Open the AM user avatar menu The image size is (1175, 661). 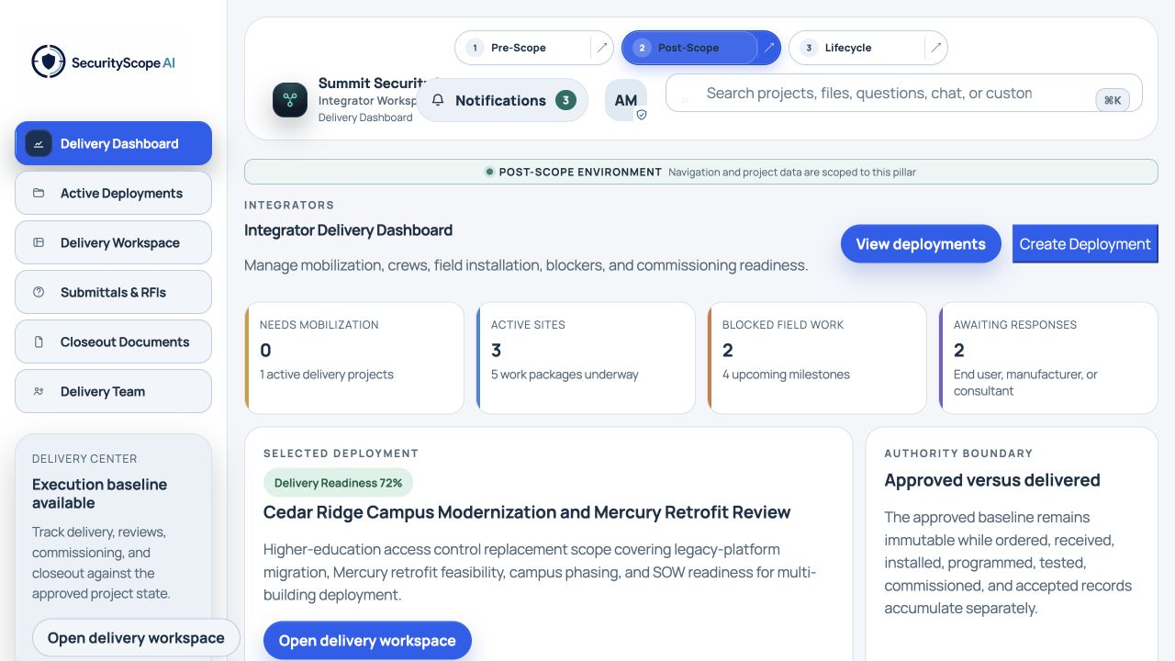coord(626,100)
